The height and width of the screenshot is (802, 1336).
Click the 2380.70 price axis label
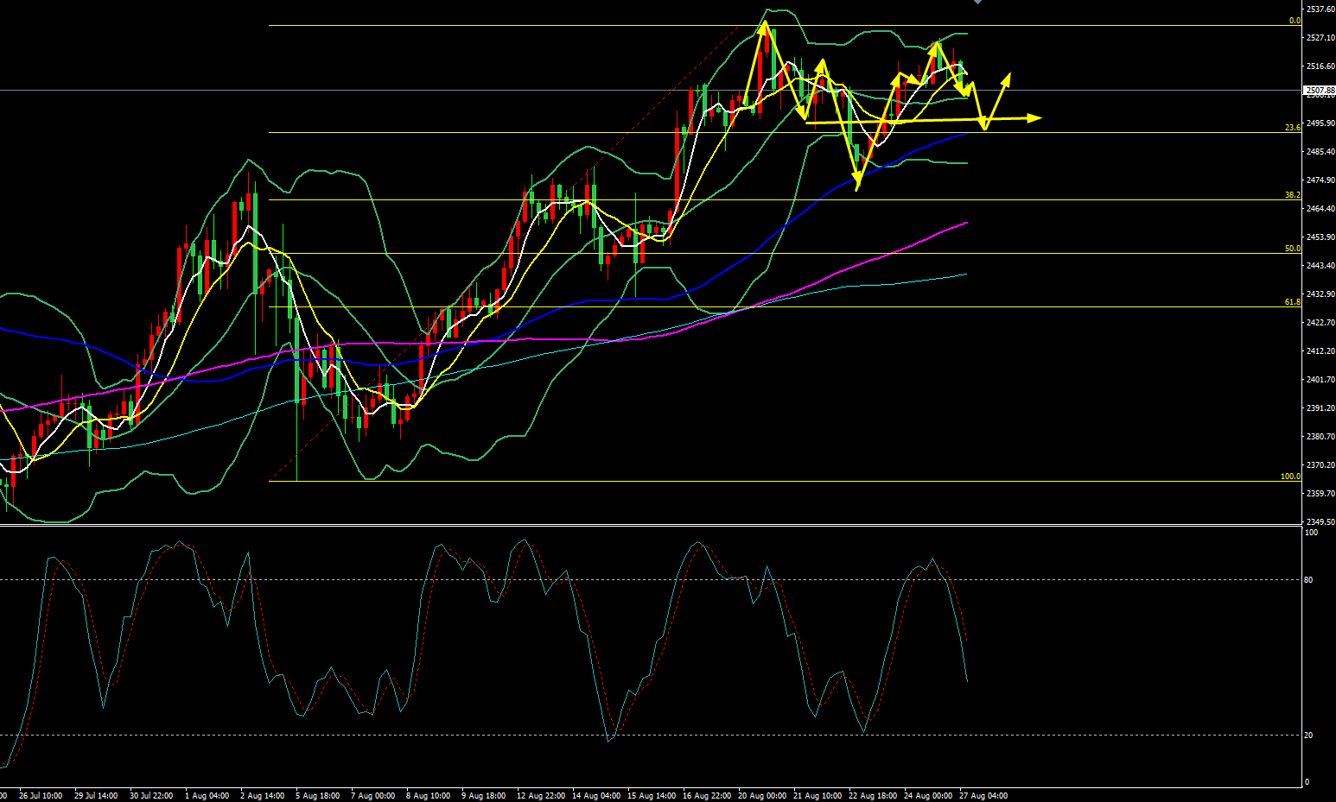tap(1321, 437)
